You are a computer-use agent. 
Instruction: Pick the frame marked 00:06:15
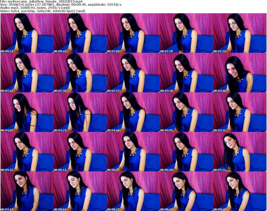coord(80,152)
